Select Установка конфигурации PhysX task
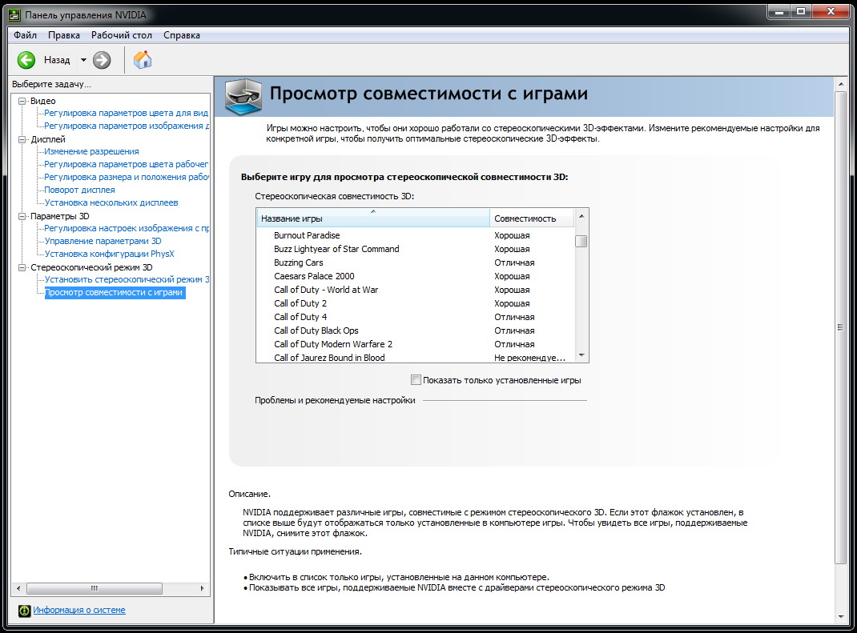Screen dimensions: 857x633 tap(109, 254)
